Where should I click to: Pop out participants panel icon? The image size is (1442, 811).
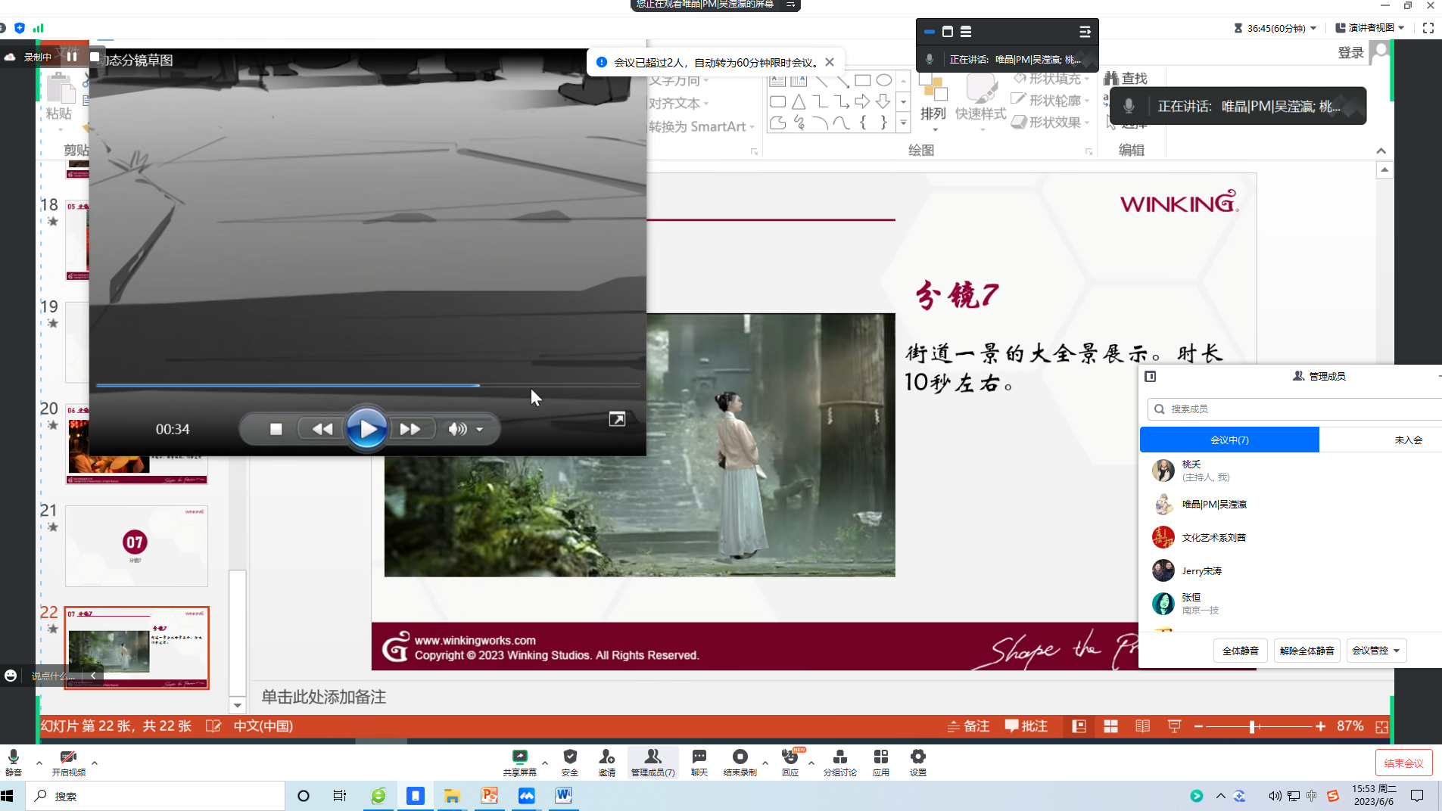click(x=1151, y=376)
